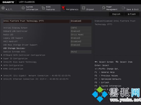
Task: Change OnBoard LAN Controller [Enabled] value
Action: click(x=81, y=31)
